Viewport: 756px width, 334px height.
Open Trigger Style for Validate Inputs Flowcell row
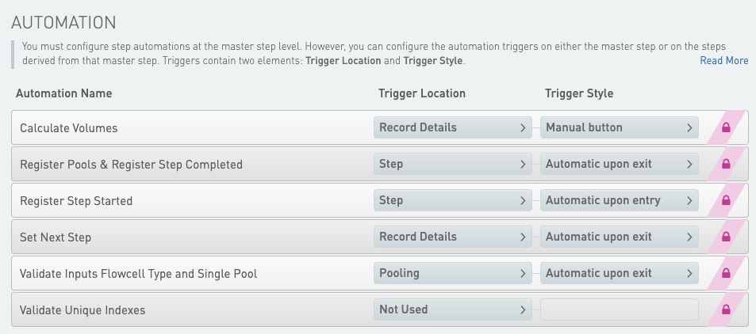coord(619,273)
